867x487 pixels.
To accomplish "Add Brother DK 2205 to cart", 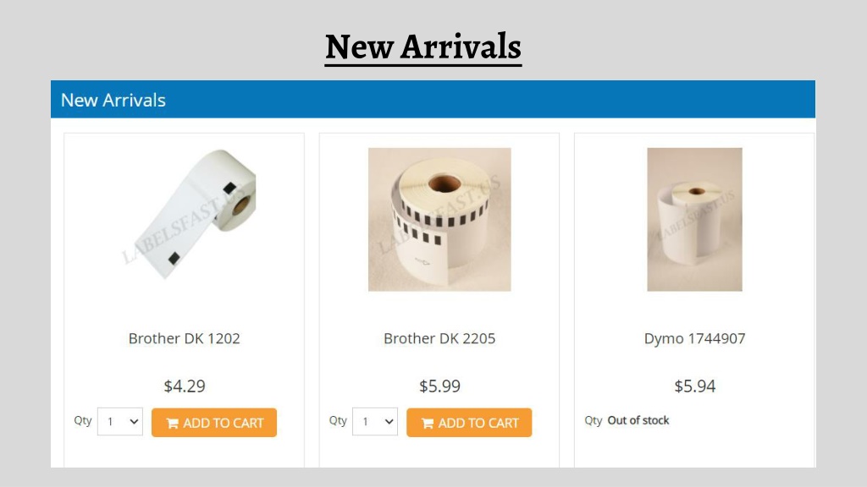I will (469, 423).
